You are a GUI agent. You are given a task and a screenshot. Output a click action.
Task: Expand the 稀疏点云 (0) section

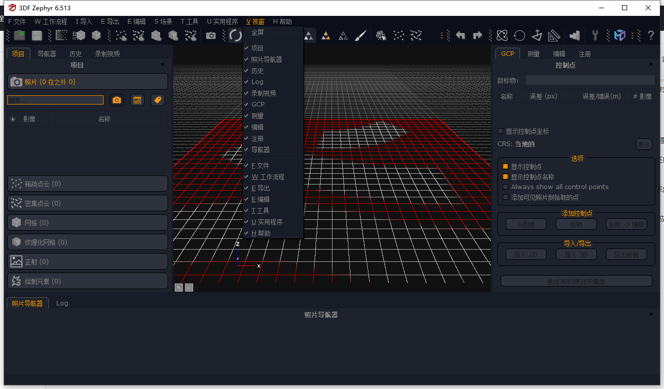(88, 183)
